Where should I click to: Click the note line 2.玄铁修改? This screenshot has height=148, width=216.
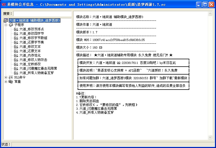point(107,105)
